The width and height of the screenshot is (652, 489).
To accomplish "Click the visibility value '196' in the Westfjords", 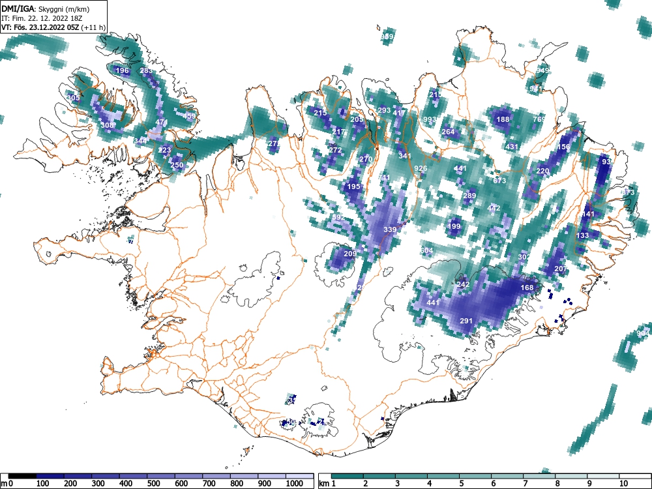I will [122, 70].
